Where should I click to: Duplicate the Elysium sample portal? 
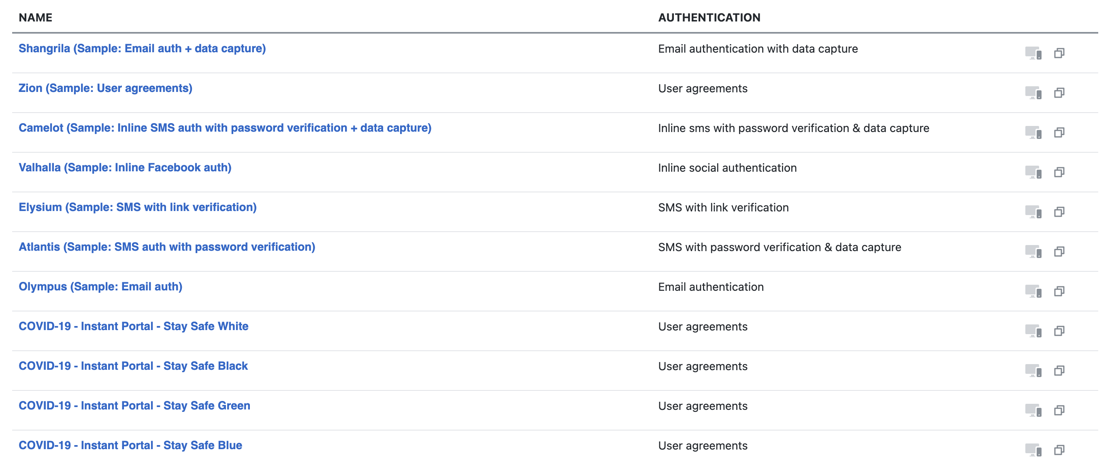(1059, 212)
